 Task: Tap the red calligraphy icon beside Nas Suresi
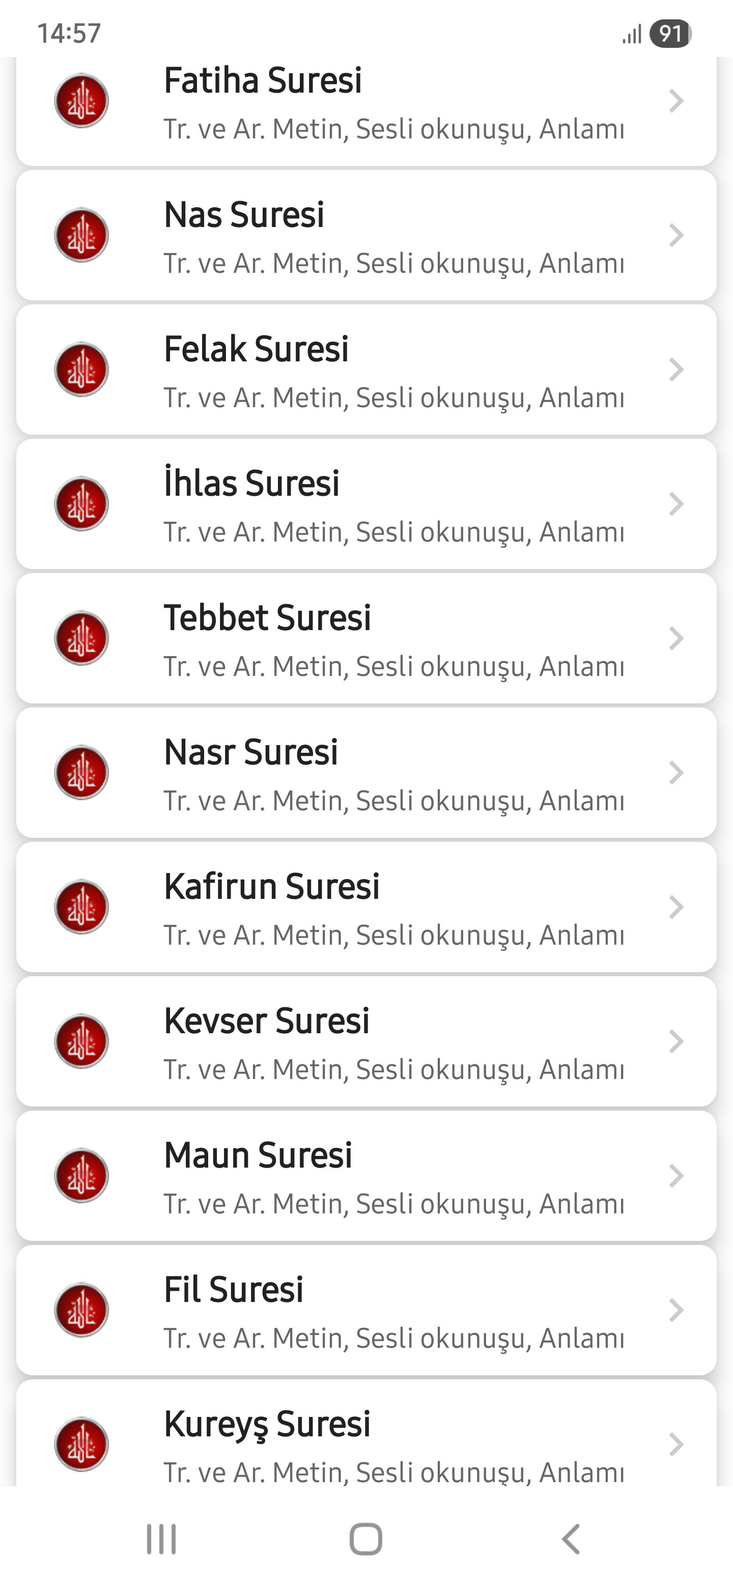(x=81, y=235)
